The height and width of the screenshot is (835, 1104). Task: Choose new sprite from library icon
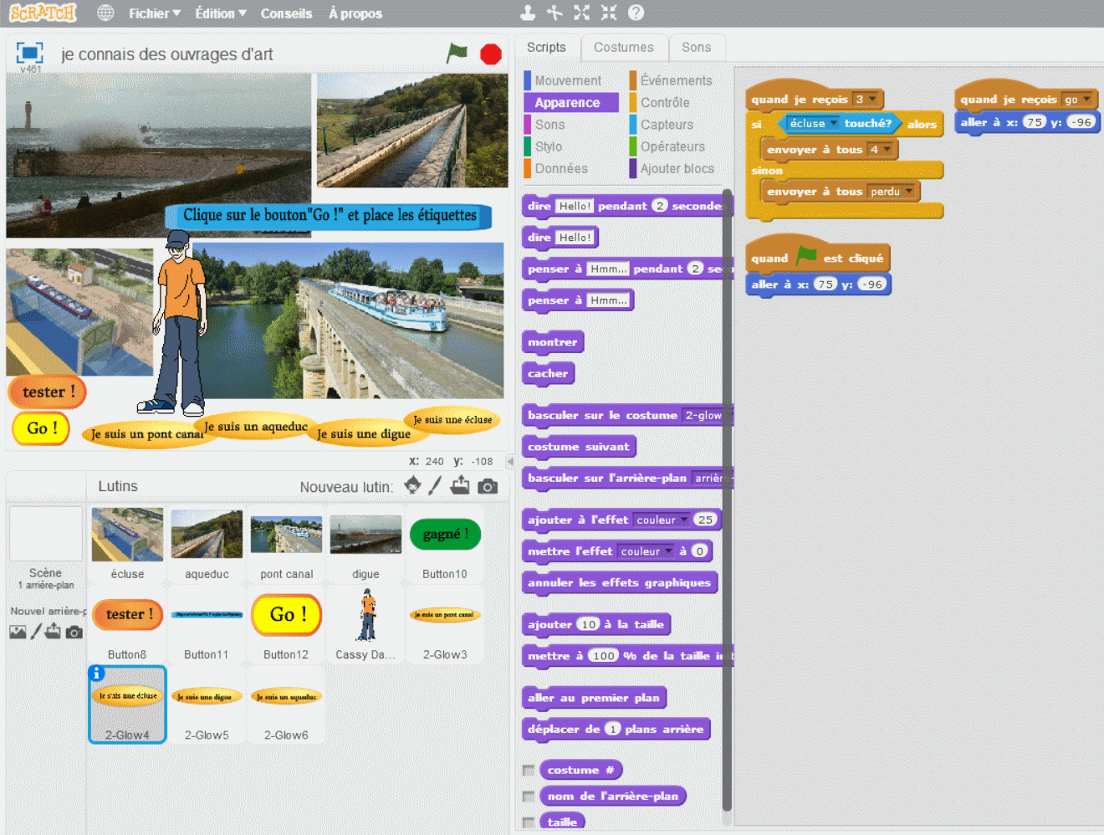pyautogui.click(x=412, y=485)
